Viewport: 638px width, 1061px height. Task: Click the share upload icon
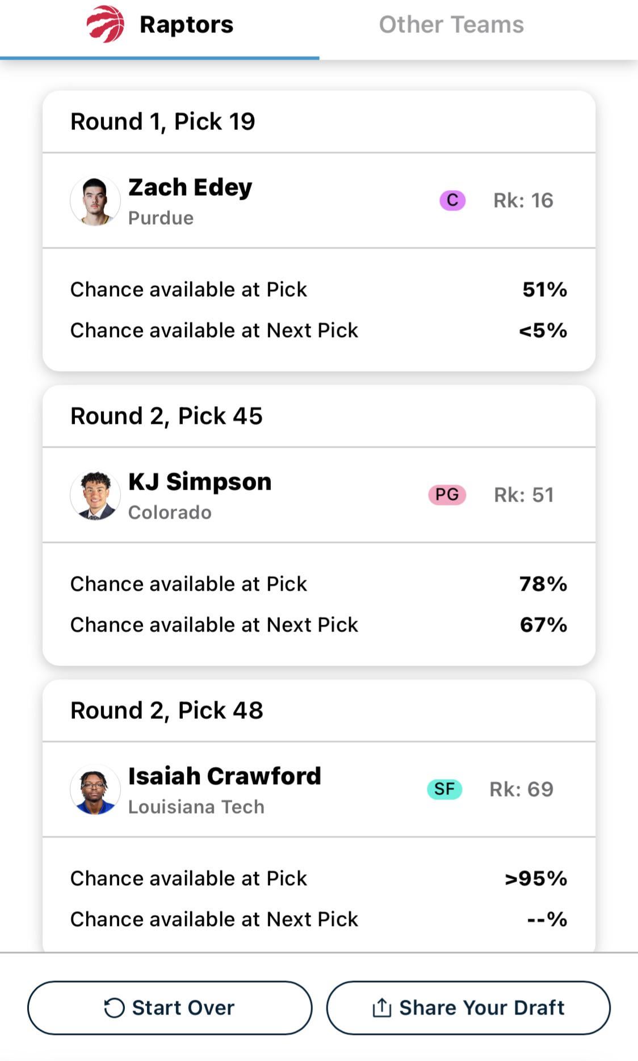[381, 1008]
